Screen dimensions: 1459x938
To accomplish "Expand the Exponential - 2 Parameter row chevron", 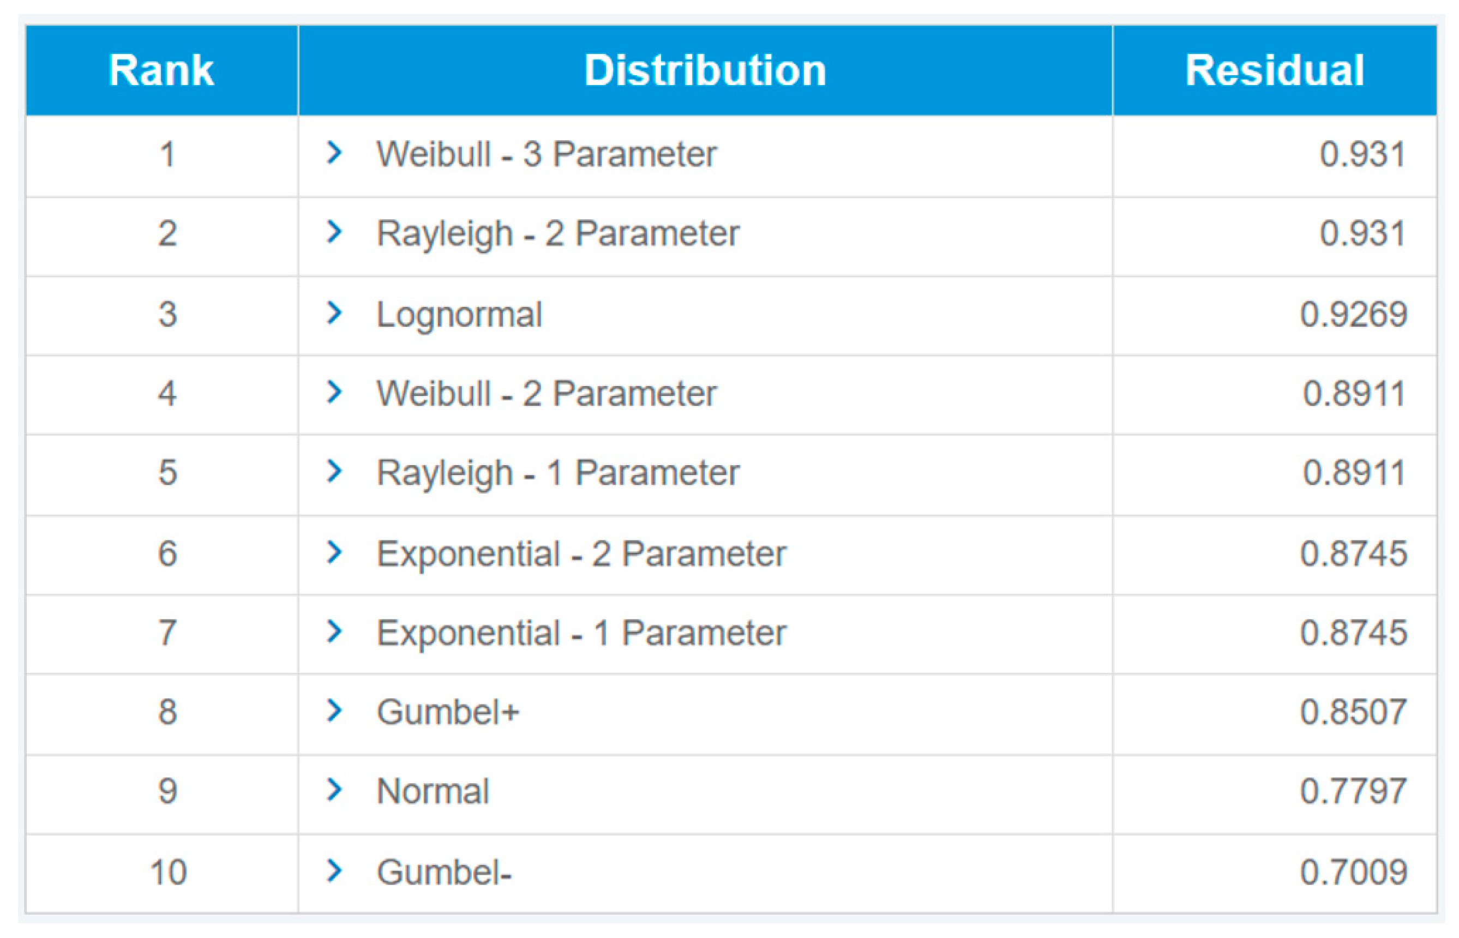I will pyautogui.click(x=334, y=552).
